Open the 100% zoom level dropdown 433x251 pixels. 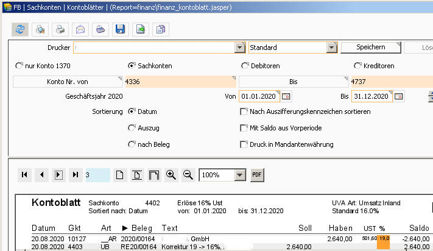(x=239, y=175)
